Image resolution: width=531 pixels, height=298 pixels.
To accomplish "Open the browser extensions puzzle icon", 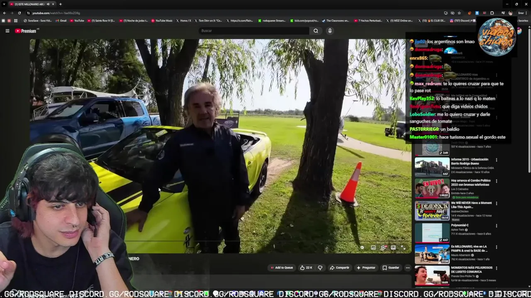I will [492, 13].
